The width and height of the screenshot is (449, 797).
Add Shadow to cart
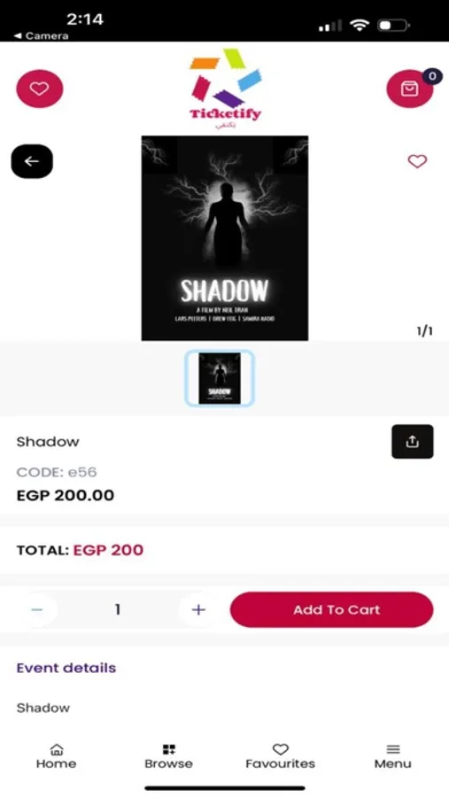(331, 609)
